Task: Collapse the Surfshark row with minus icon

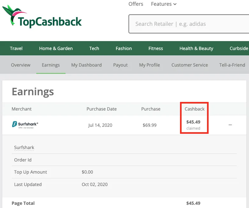Action: tap(230, 125)
